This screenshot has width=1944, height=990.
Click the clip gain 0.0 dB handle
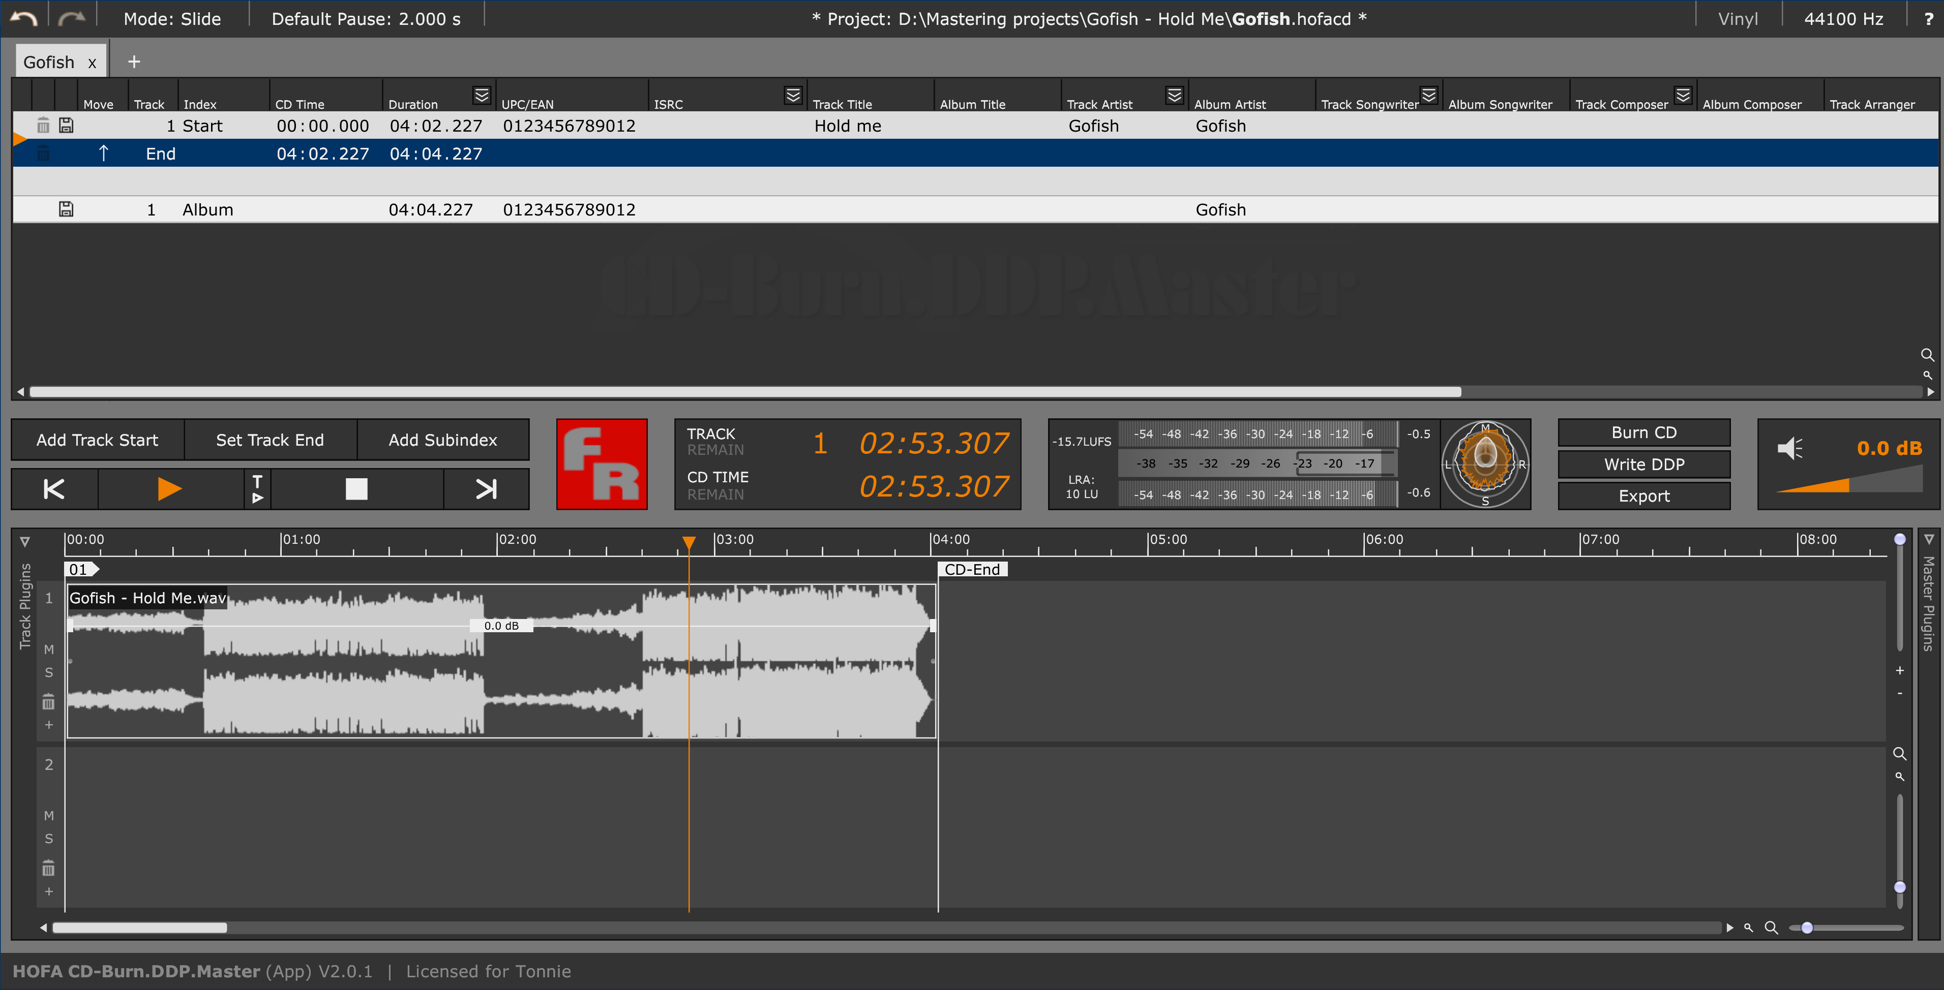(x=501, y=625)
